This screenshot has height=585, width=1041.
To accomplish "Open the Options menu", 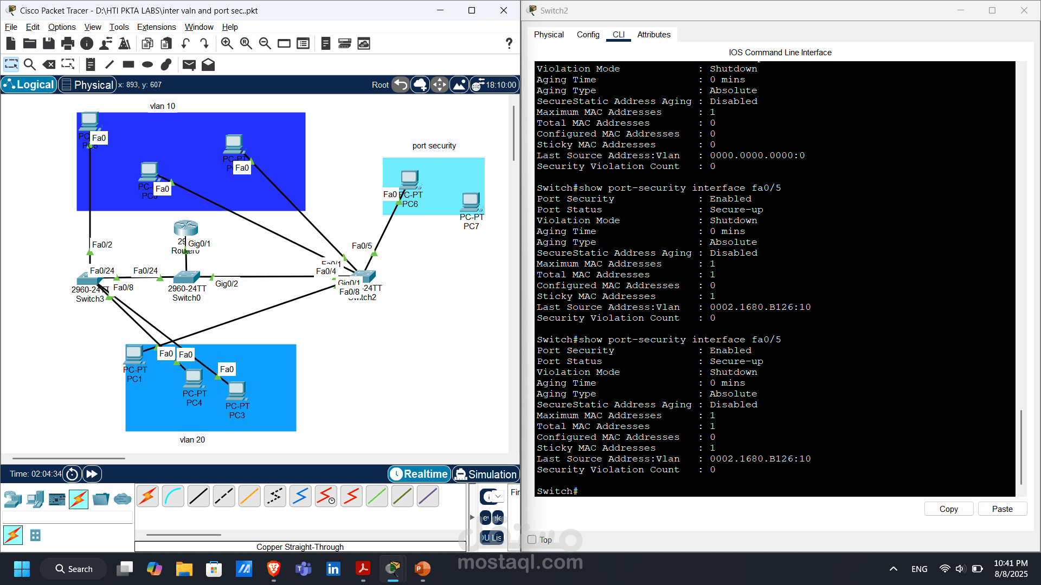I will [x=62, y=27].
